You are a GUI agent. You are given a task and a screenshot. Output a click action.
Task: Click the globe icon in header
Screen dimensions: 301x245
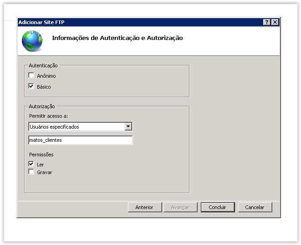coord(32,41)
